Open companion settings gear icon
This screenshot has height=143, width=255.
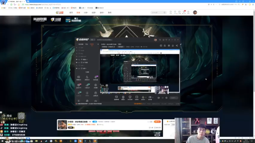coord(166,98)
